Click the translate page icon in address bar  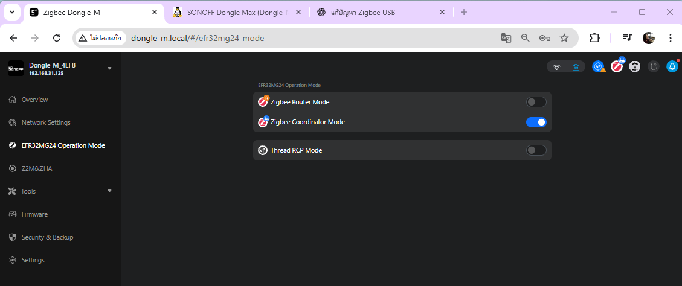(x=506, y=38)
